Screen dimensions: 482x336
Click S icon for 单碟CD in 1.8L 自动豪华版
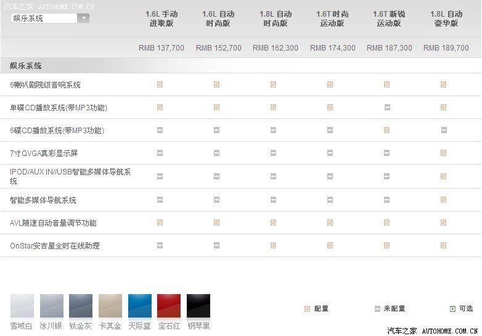coord(443,107)
